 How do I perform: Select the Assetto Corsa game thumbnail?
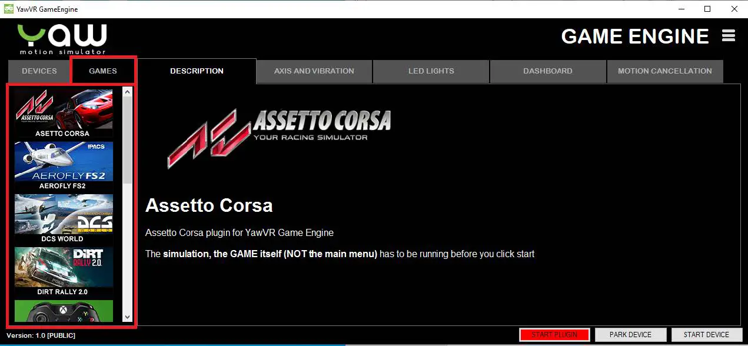click(x=64, y=109)
